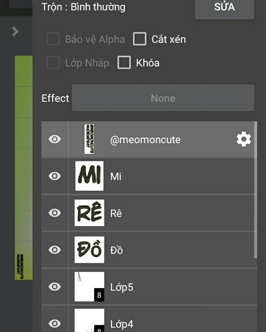Open the Trộn blend mode selector
266x332 pixels.
(83, 7)
